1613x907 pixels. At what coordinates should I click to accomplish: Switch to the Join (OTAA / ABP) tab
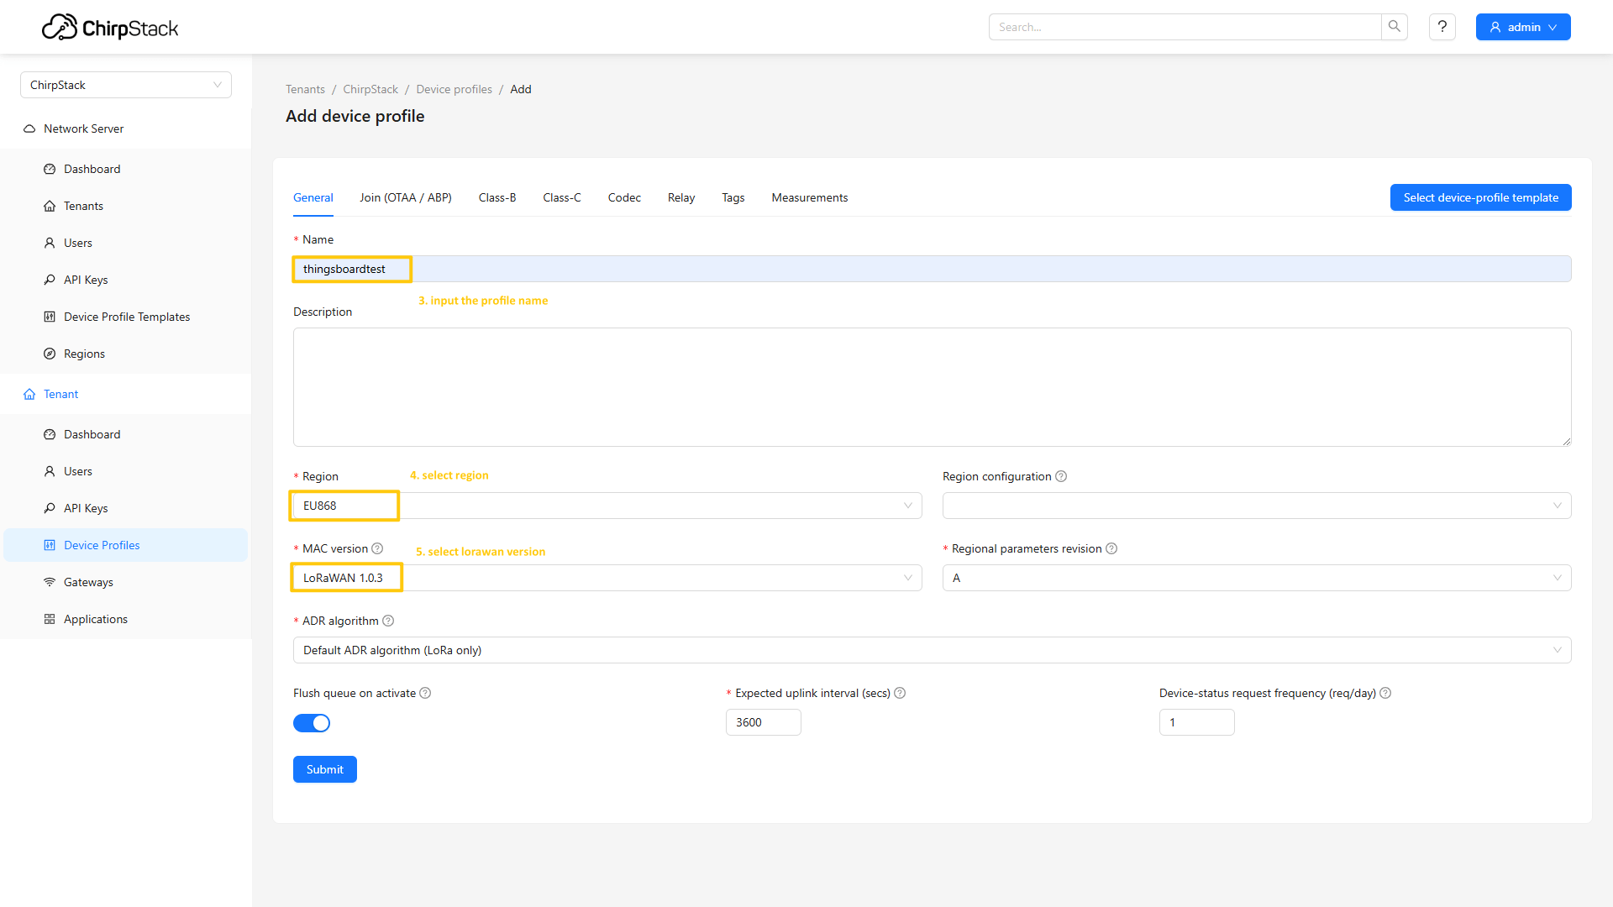click(x=405, y=197)
